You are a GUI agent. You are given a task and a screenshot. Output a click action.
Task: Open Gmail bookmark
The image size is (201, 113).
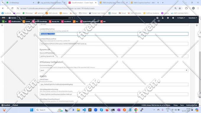tap(122, 13)
